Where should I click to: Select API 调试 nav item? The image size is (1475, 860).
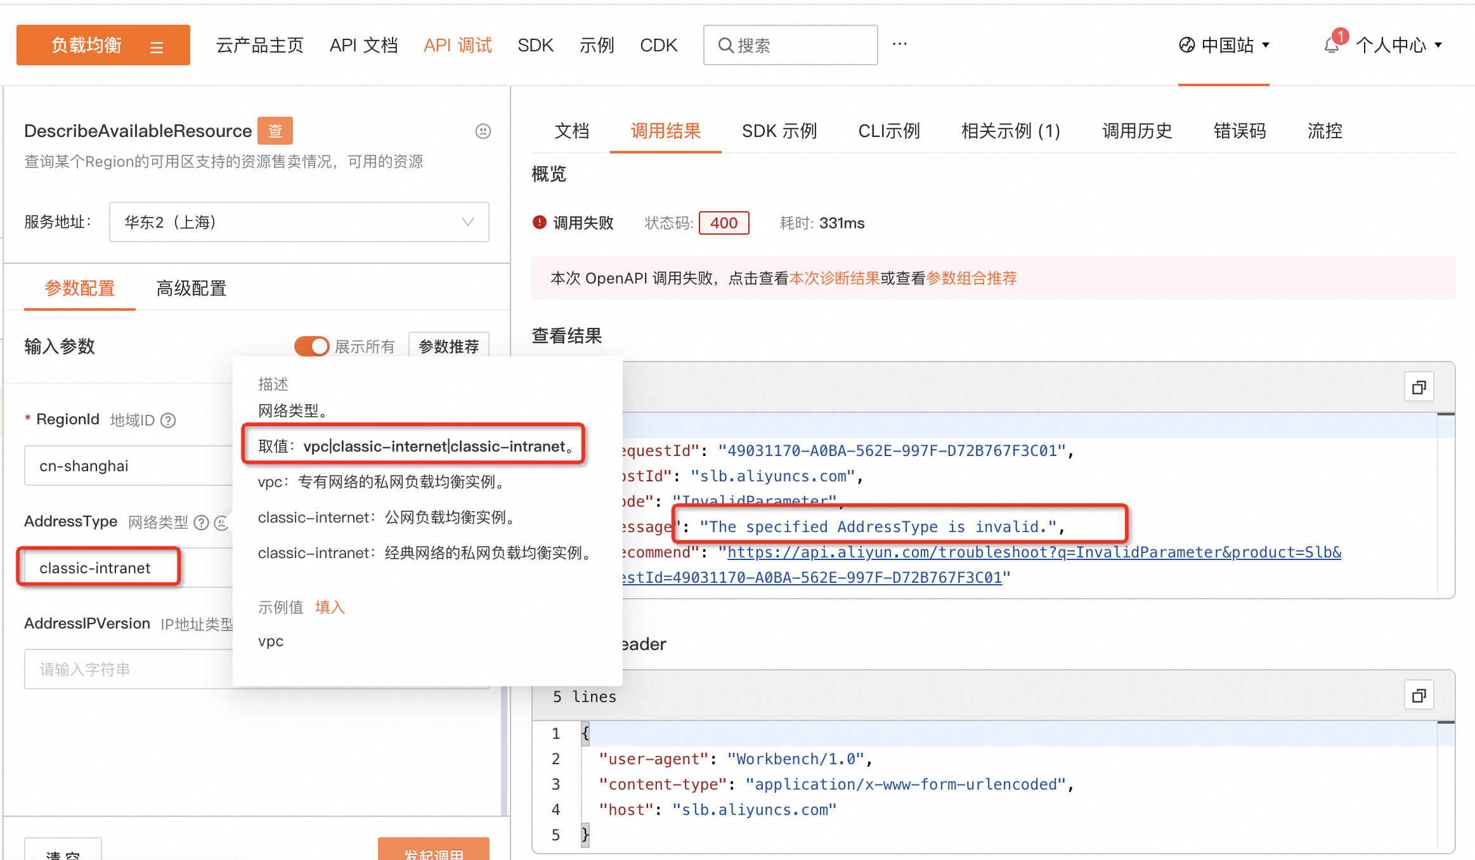(458, 45)
